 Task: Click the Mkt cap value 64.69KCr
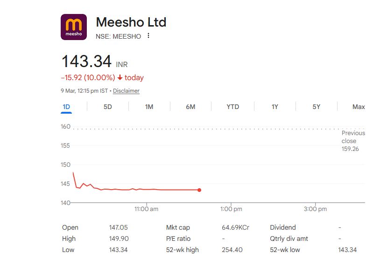tap(235, 228)
